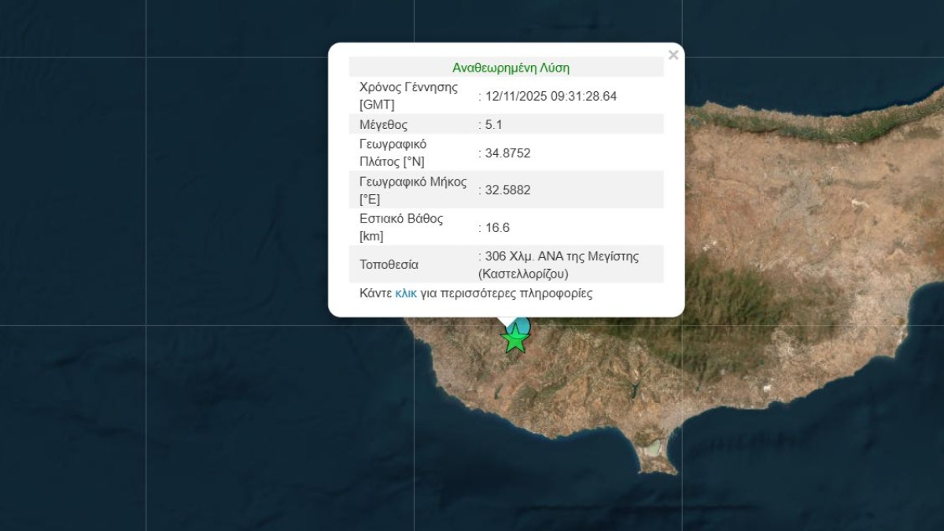Image resolution: width=944 pixels, height=531 pixels.
Task: Click the 'Γεωγραφικό Μήκος [°E]' label
Action: pos(412,190)
